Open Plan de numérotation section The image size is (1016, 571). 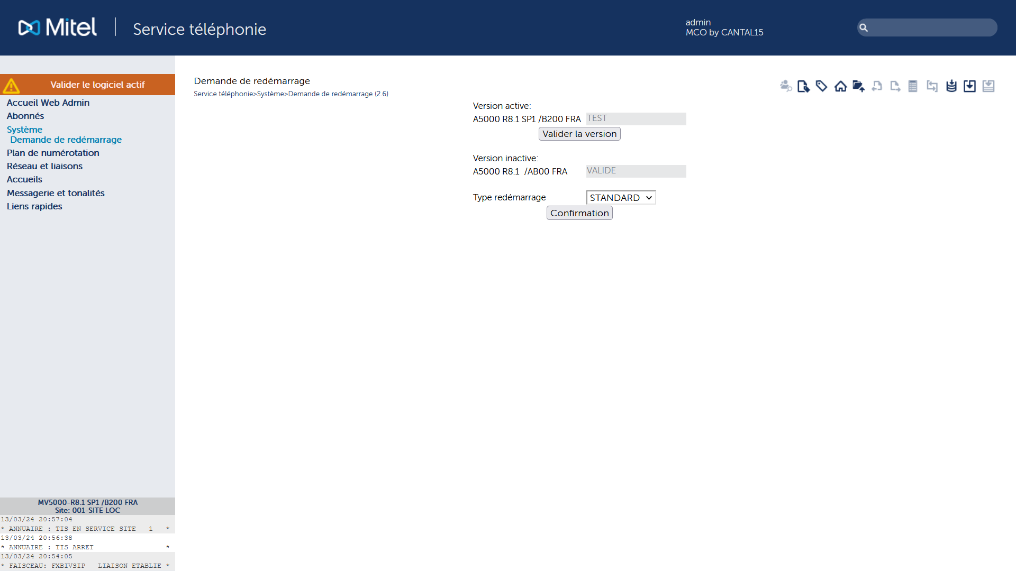tap(53, 153)
